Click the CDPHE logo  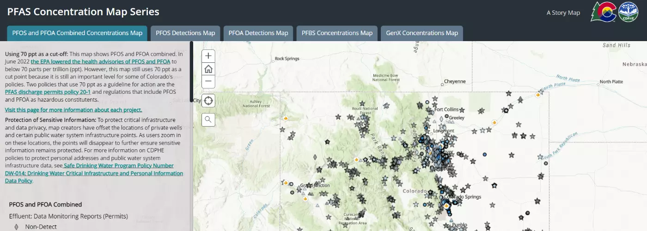[628, 12]
